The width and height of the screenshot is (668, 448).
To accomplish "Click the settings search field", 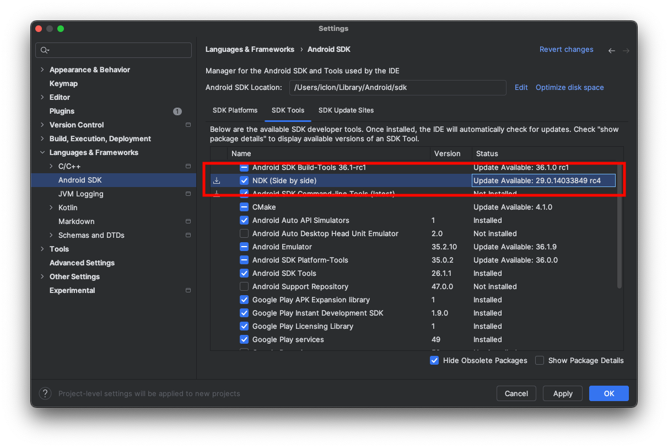I will click(114, 50).
